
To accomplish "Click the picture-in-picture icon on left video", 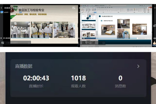I will click(x=73, y=8).
